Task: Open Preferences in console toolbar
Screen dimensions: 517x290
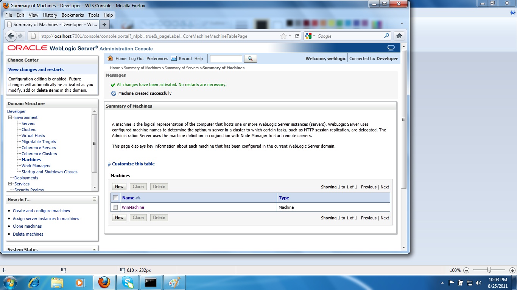Action: pyautogui.click(x=157, y=59)
